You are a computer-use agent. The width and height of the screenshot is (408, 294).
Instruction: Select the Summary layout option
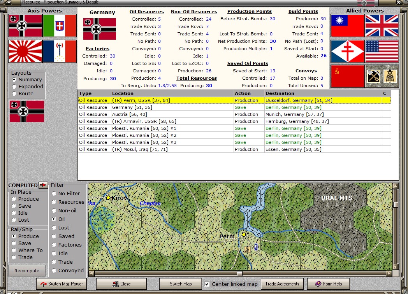[x=27, y=80]
